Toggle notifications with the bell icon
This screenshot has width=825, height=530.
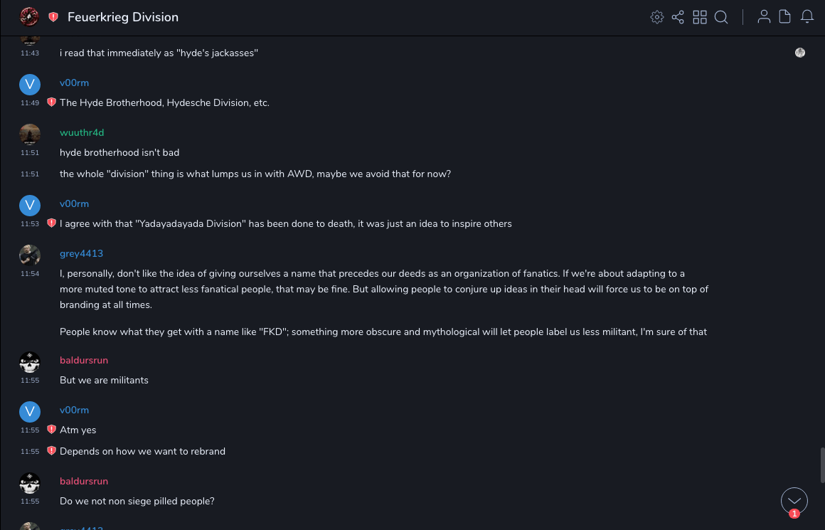(x=807, y=17)
